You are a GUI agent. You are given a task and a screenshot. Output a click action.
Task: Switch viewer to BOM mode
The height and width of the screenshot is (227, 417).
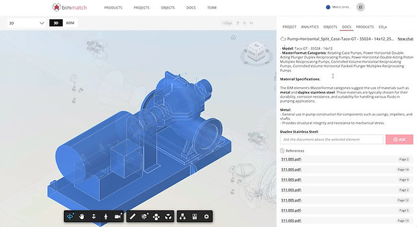click(70, 23)
